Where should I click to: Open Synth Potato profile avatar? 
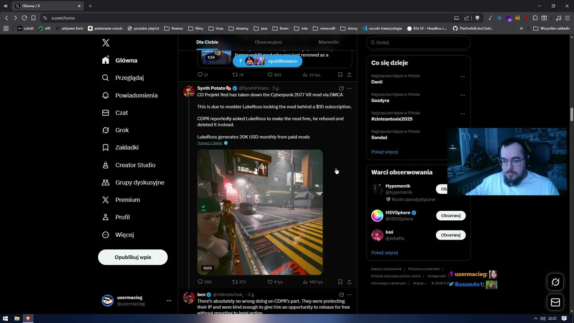[x=189, y=91]
